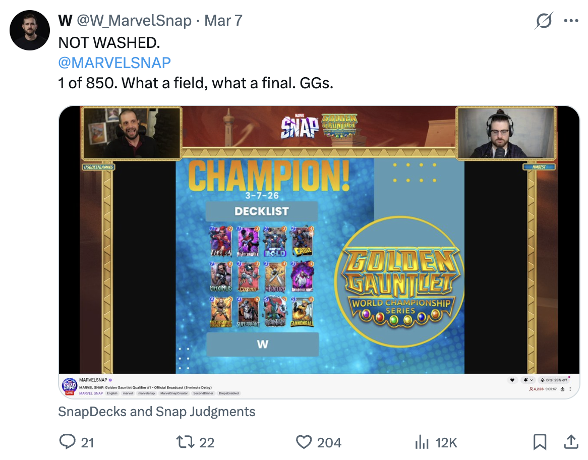588x460 pixels.
Task: Click the 21 replies count
Action: click(87, 442)
